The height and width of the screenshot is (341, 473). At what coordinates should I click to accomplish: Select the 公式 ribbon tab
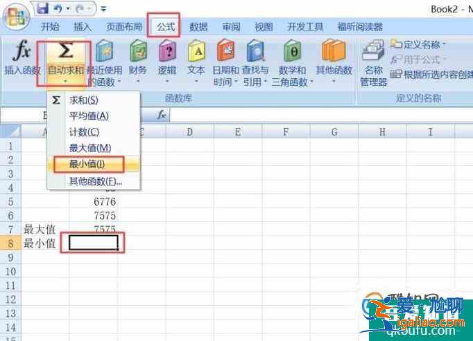[166, 27]
